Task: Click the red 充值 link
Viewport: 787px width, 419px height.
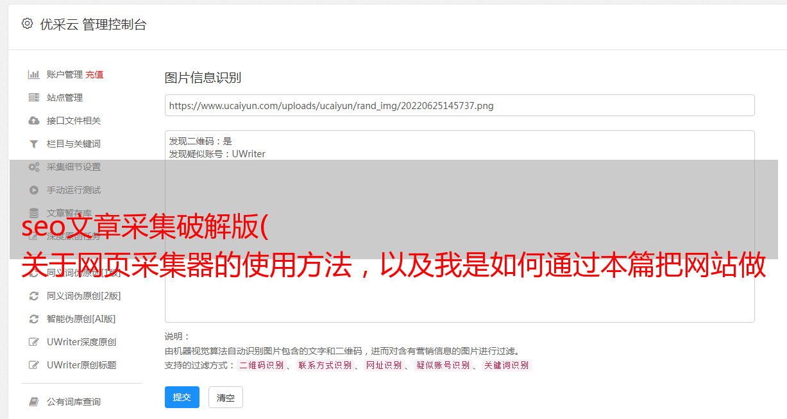Action: 94,74
